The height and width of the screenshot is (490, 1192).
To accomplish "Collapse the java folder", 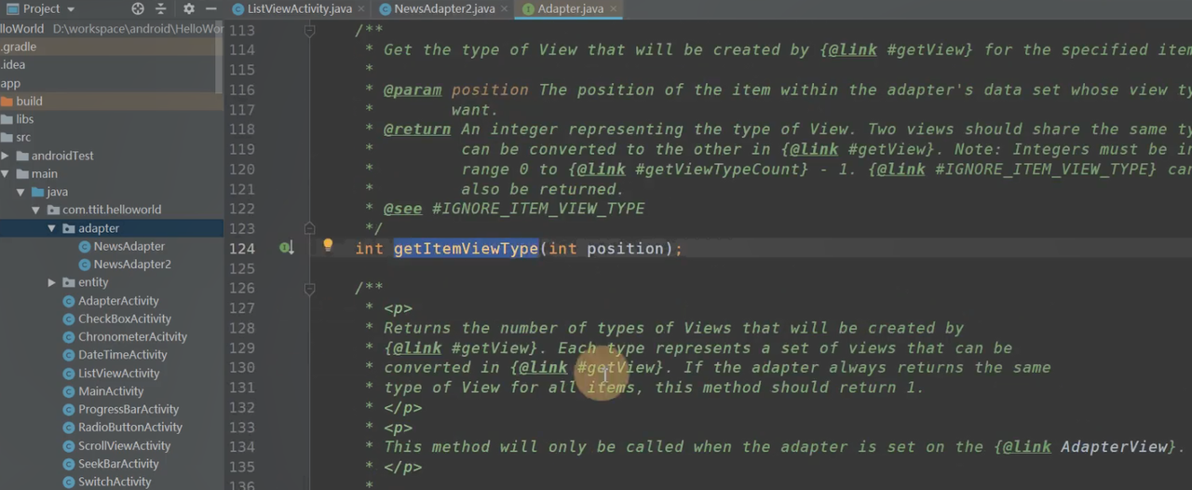I will [x=20, y=192].
